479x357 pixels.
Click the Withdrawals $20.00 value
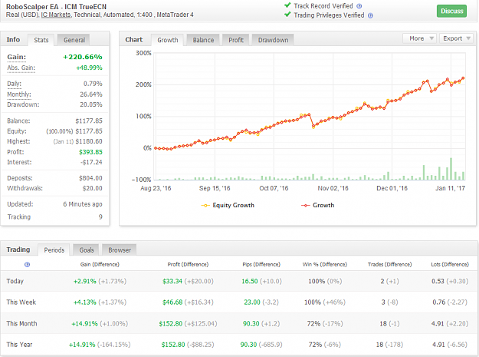(92, 188)
